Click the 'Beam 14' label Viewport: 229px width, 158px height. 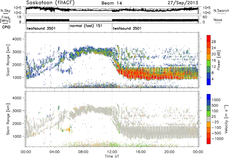[x=112, y=3]
